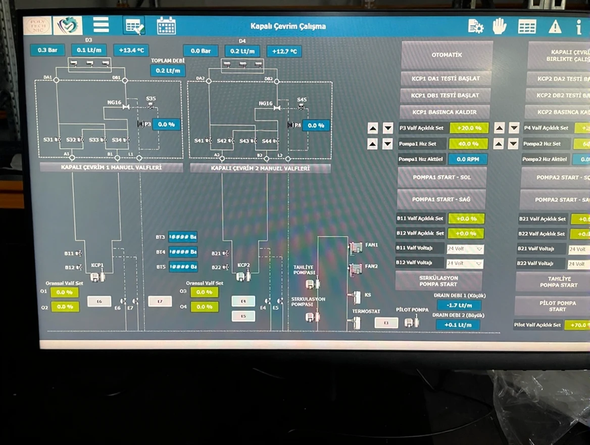Click the FAN1 device icon

point(356,247)
